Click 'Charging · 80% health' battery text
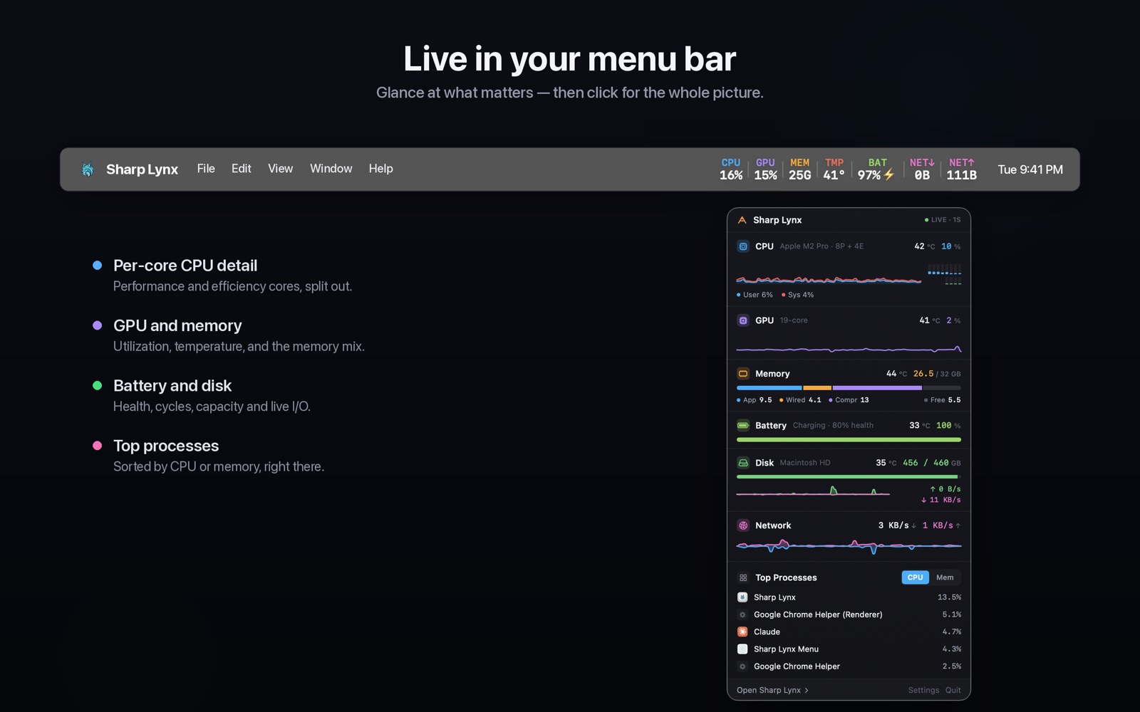Image resolution: width=1140 pixels, height=712 pixels. point(833,425)
